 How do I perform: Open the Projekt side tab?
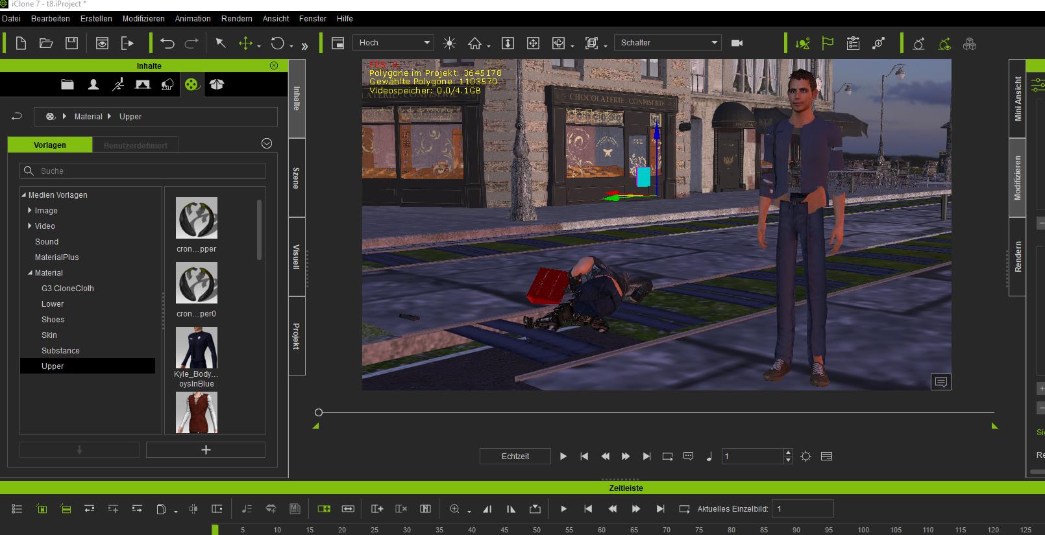(296, 336)
